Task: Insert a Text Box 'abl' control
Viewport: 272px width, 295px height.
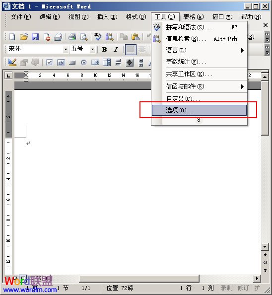Action: point(61,63)
